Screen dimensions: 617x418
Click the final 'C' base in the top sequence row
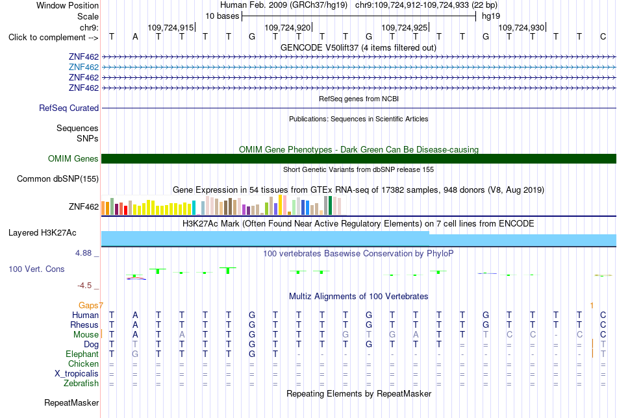tap(603, 37)
